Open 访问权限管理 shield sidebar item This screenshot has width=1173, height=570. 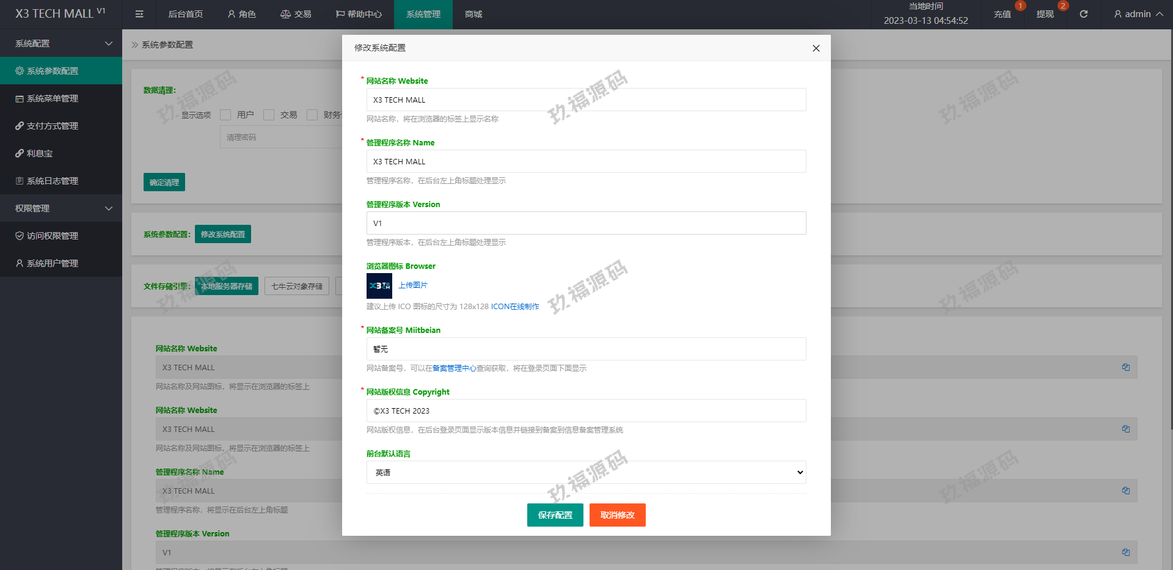click(x=53, y=236)
